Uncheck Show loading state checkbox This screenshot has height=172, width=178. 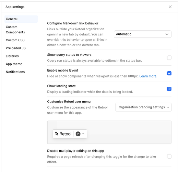[x=169, y=89]
